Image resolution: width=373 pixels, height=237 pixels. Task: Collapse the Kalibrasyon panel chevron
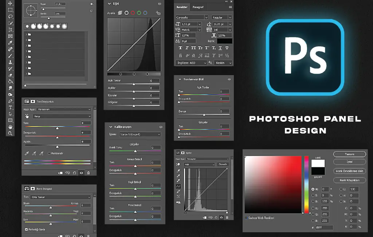[111, 127]
